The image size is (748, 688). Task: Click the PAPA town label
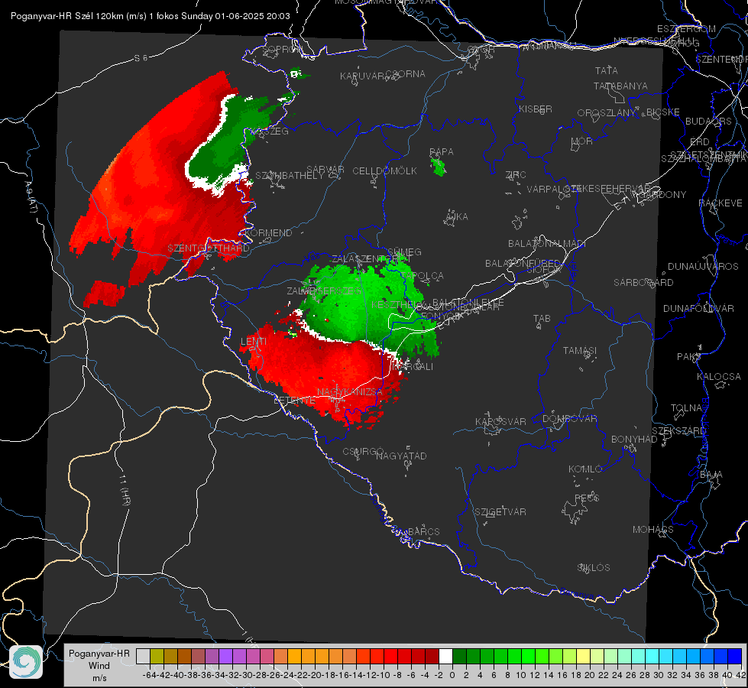click(x=442, y=152)
